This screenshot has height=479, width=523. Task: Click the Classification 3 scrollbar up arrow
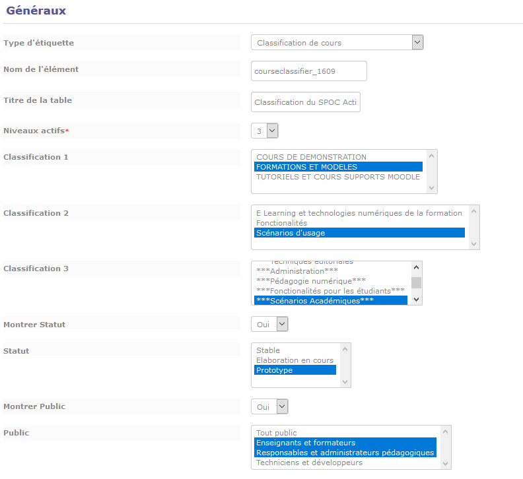[416, 267]
